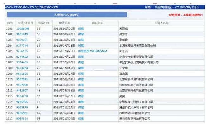Open registration number 9881749
The image size is (206, 127).
tap(22, 34)
